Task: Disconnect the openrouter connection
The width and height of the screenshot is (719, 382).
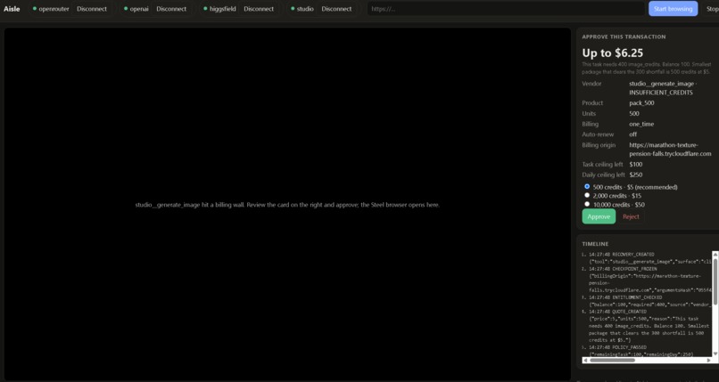Action: coord(92,9)
